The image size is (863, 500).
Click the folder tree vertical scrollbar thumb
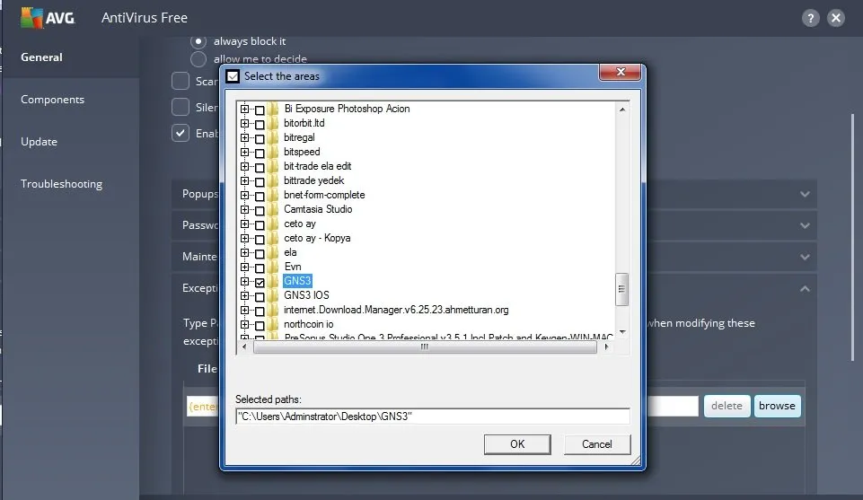[x=622, y=289]
